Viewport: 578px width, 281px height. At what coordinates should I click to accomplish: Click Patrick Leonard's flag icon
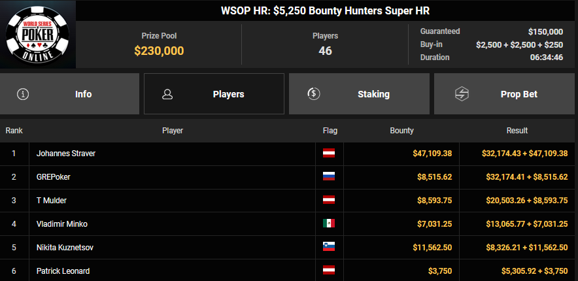click(329, 271)
